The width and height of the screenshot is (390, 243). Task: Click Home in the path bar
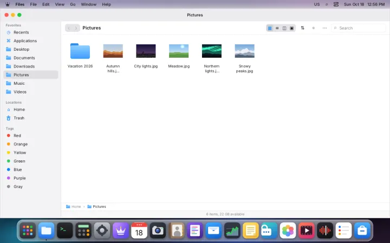coord(73,206)
